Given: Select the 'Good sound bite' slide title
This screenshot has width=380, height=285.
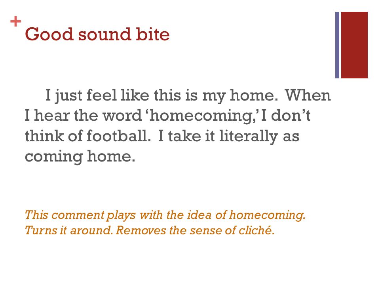Looking at the screenshot, I should (97, 34).
